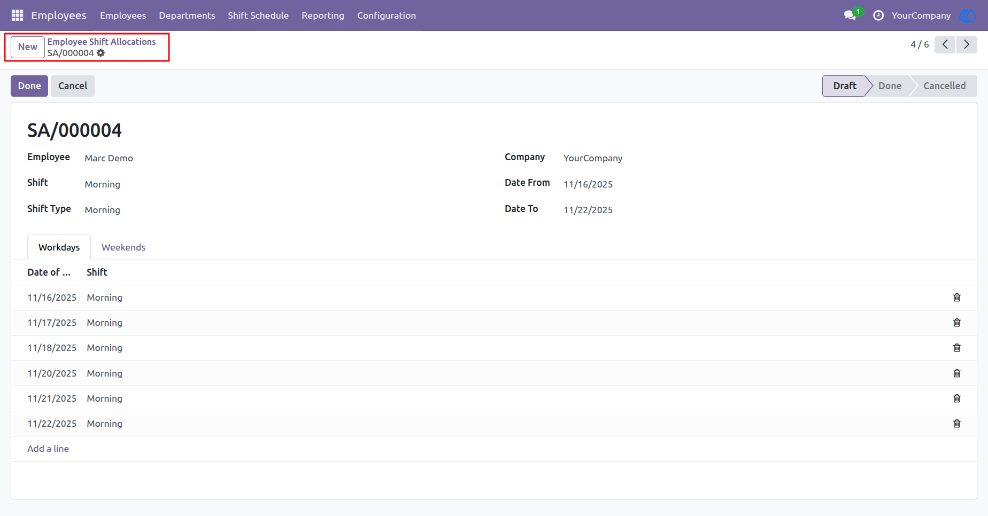988x516 pixels.
Task: Delete the 11/22/2025 Morning line
Action: (957, 424)
